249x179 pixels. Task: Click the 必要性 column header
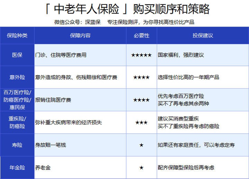pos(141,36)
